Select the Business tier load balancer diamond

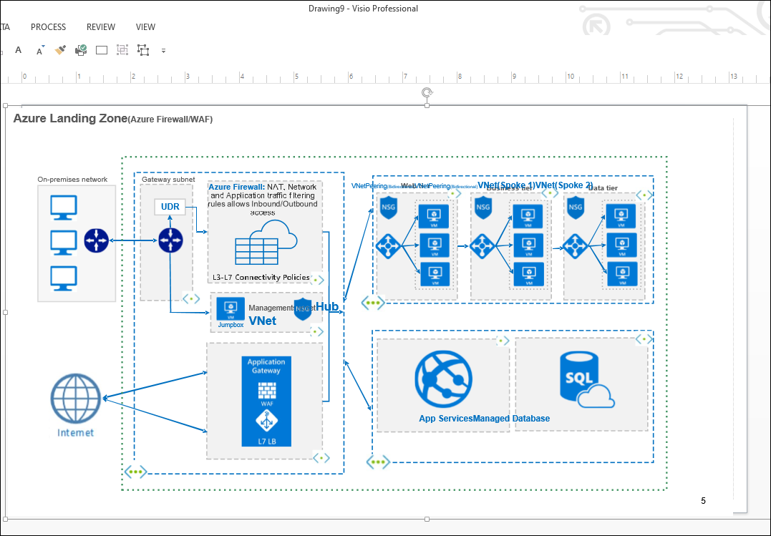[483, 246]
